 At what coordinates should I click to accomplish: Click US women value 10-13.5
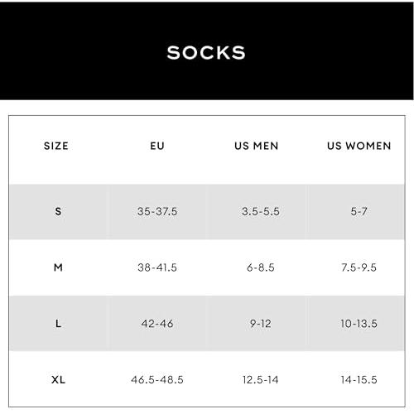pyautogui.click(x=359, y=323)
